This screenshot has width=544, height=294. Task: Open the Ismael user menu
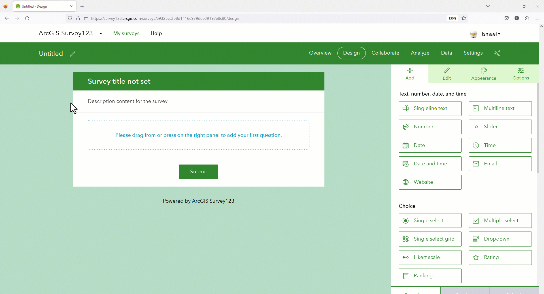point(491,34)
